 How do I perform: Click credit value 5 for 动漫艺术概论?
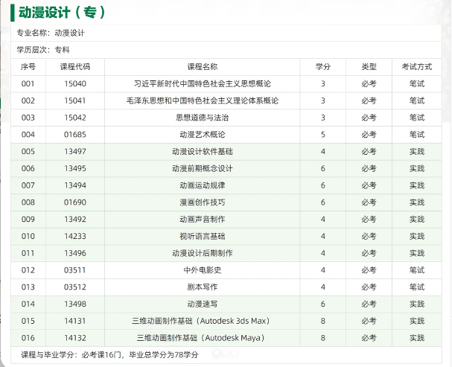tap(323, 135)
